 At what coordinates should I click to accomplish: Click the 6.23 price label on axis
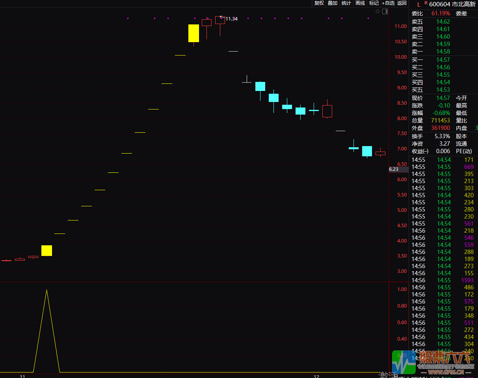click(394, 169)
